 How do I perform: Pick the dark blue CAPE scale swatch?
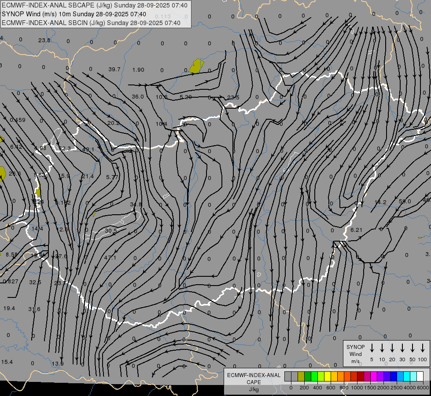[x=394, y=376]
